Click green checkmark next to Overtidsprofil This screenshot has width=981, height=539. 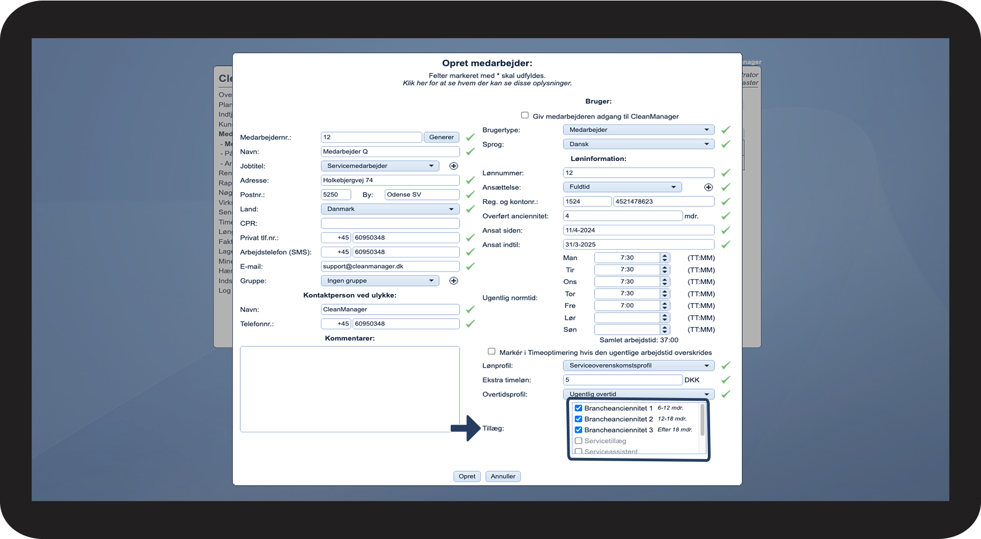(x=725, y=394)
